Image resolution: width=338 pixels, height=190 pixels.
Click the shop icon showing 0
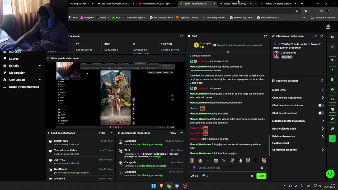[x=205, y=176]
